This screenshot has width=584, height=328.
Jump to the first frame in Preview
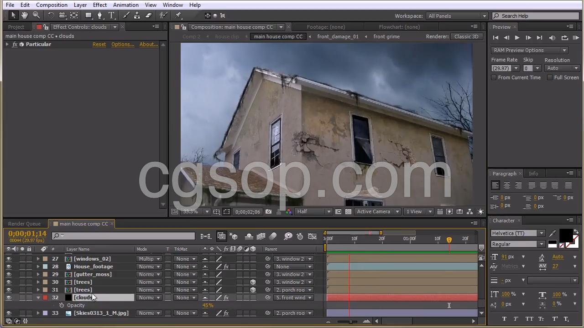click(495, 38)
